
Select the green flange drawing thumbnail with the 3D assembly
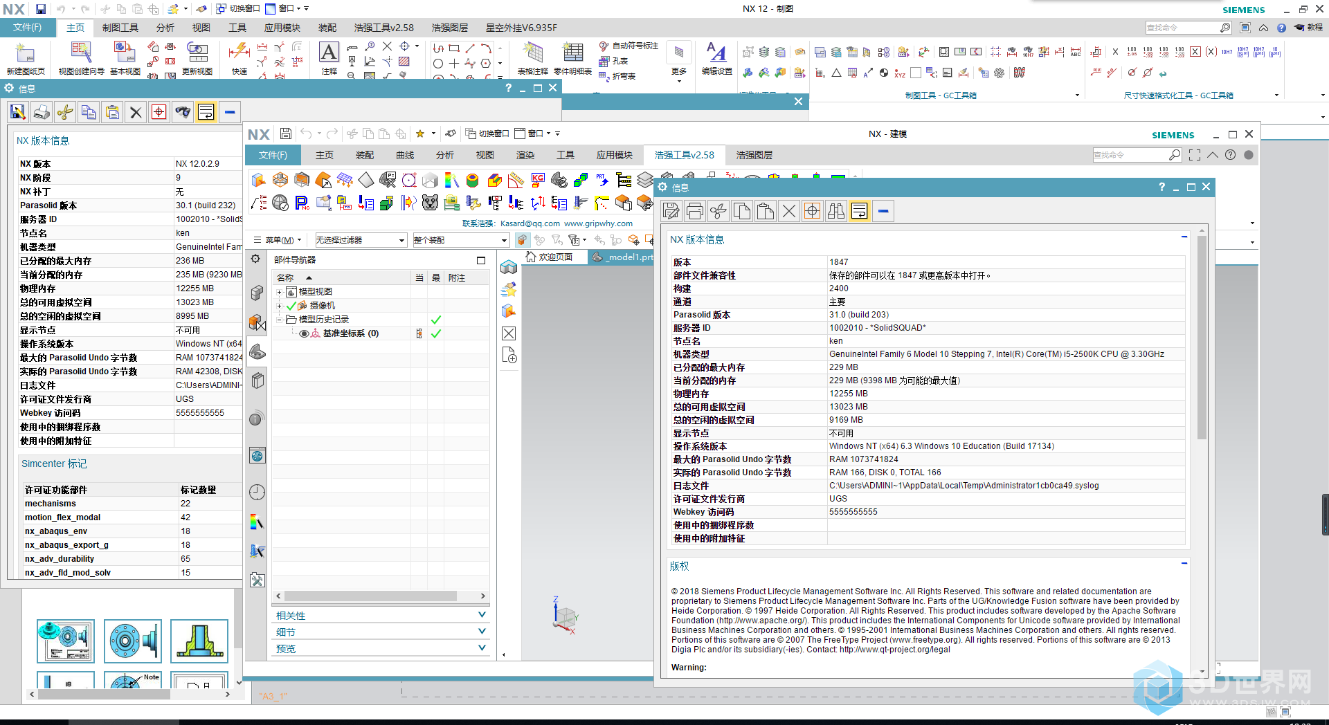66,641
